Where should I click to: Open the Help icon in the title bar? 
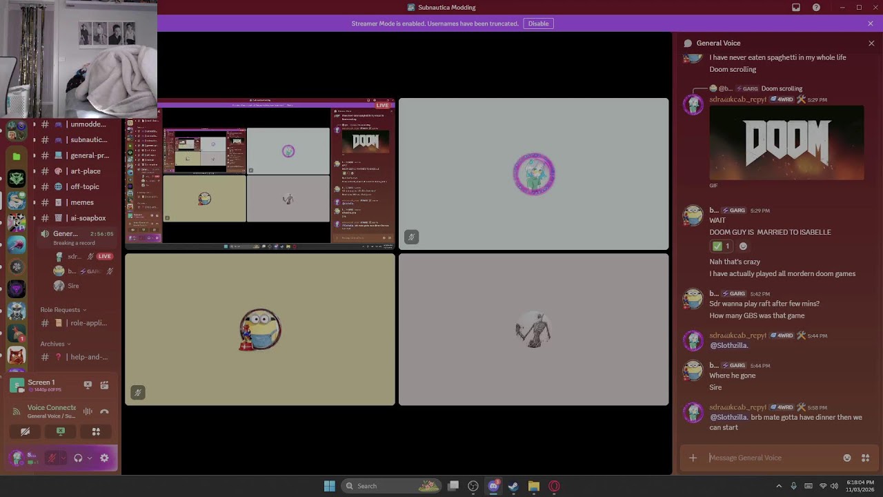[817, 8]
